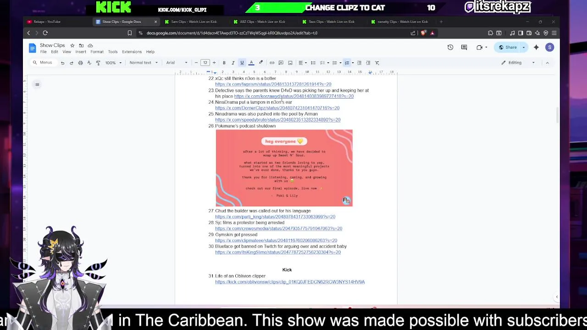Open the Insert menu
This screenshot has height=330, width=587.
(x=81, y=52)
